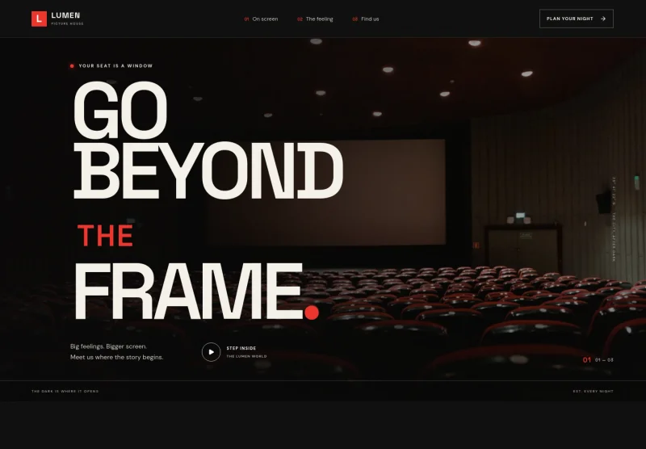
Task: Click THE LUMEN WORLD caption
Action: (246, 356)
